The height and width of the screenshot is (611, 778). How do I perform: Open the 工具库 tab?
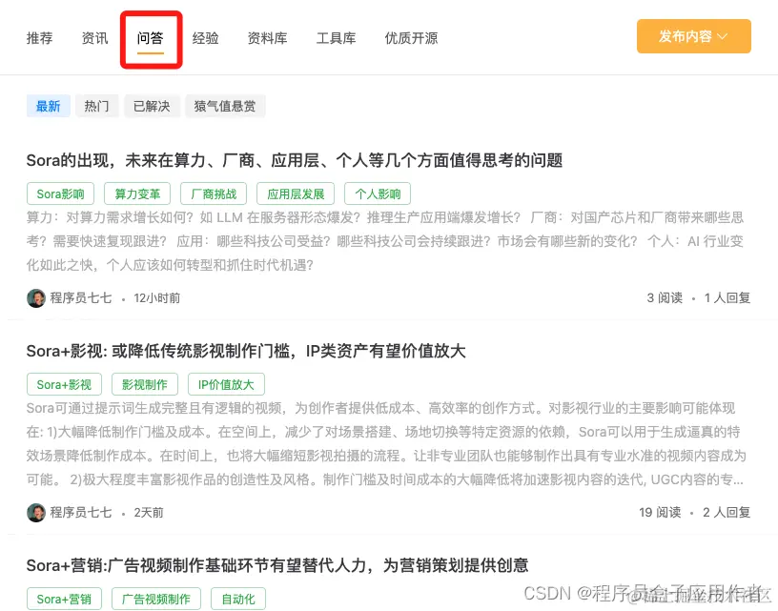click(336, 38)
